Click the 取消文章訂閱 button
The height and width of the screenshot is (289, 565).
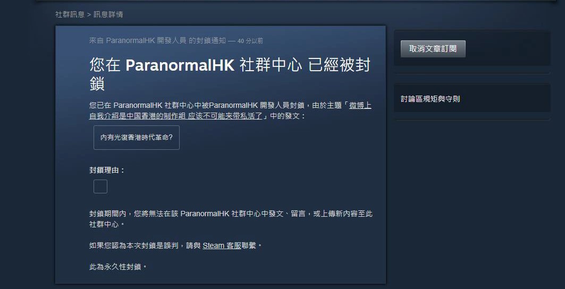point(433,49)
